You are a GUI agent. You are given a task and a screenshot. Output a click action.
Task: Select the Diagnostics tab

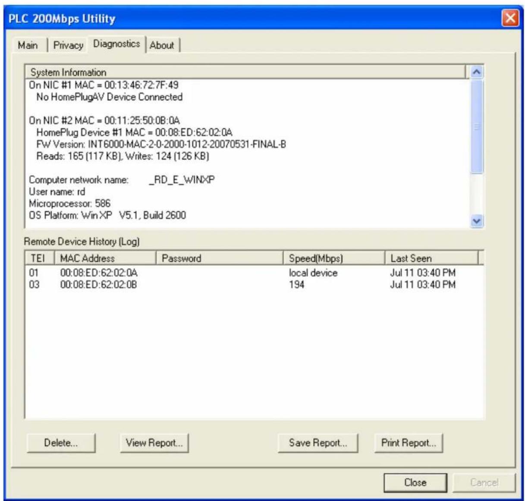coord(116,44)
